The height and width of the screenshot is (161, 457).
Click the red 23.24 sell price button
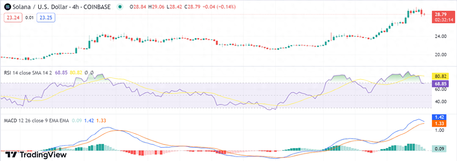coord(13,18)
